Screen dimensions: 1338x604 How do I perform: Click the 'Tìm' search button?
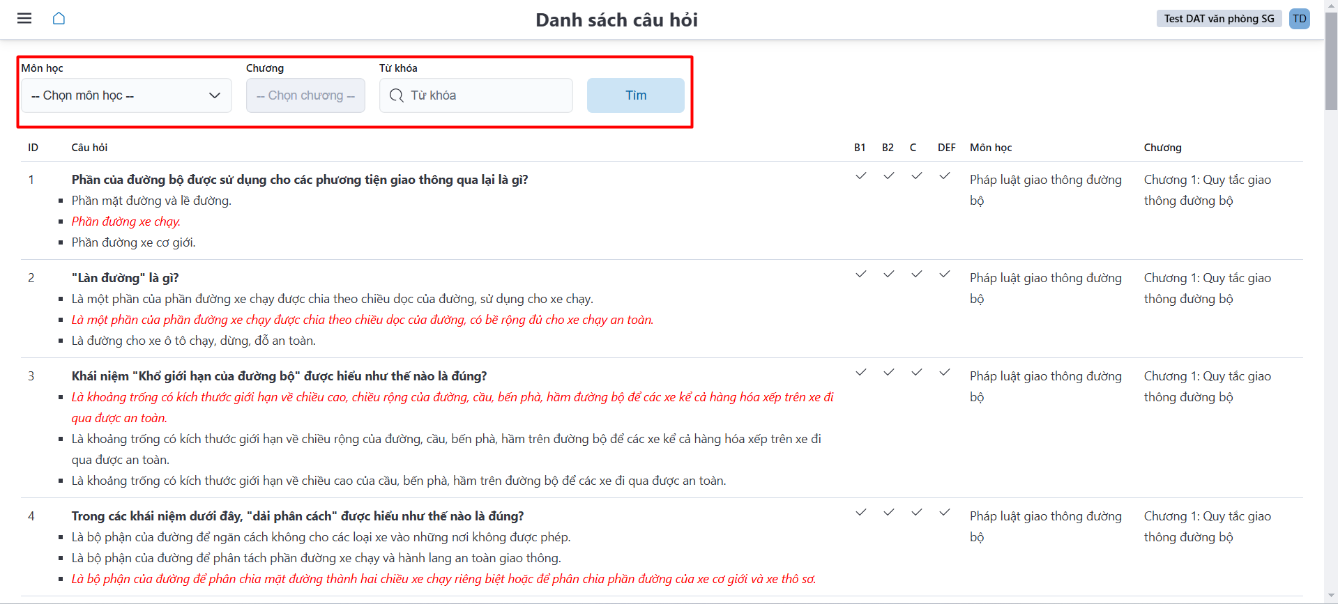click(636, 95)
